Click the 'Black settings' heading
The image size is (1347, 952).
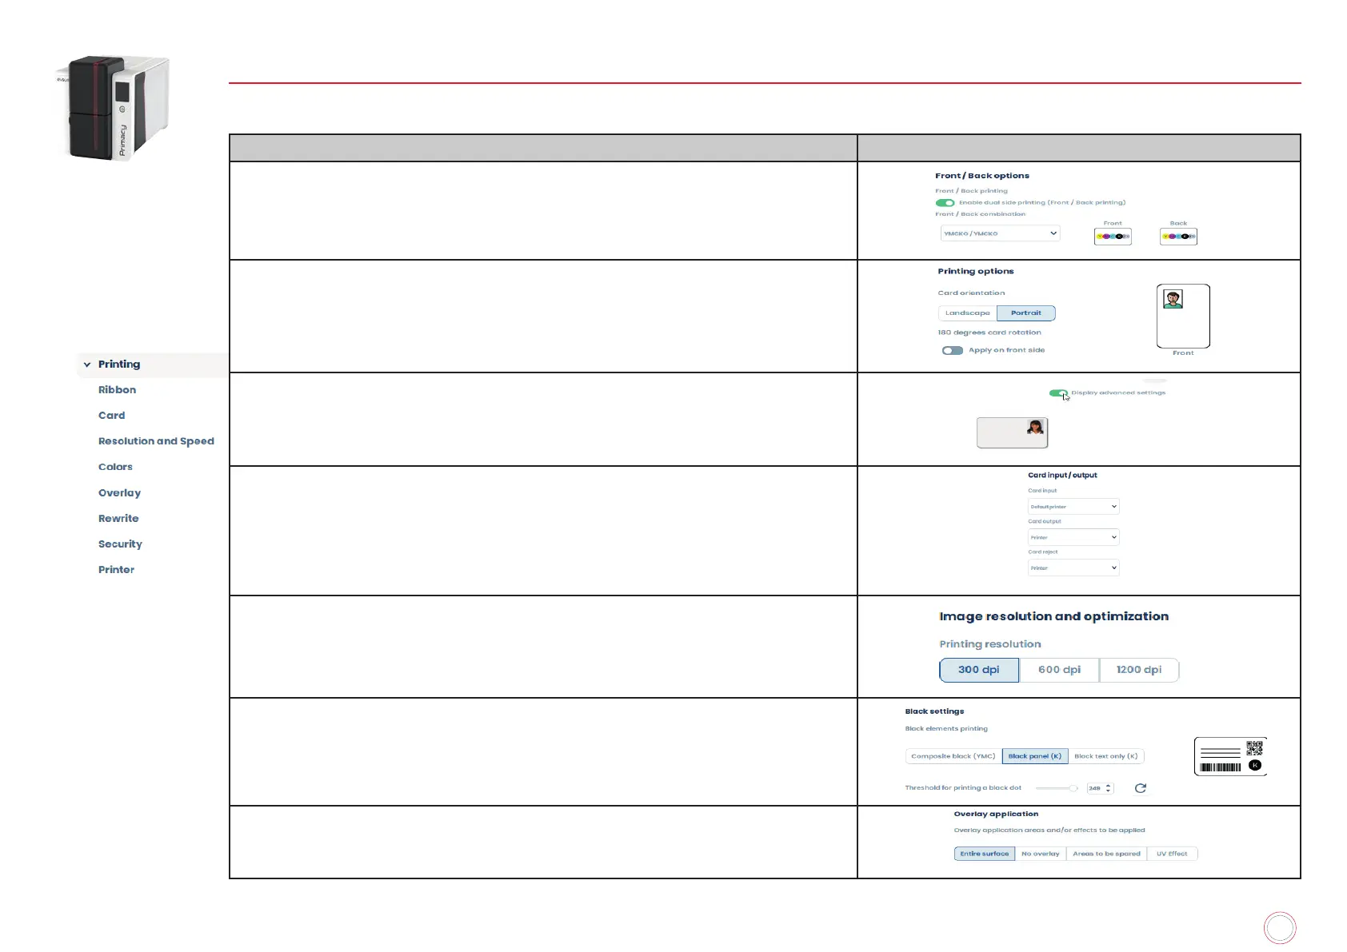point(934,711)
